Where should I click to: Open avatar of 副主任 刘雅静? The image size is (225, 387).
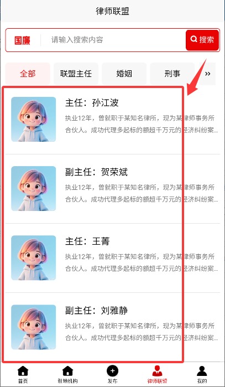coord(34,327)
